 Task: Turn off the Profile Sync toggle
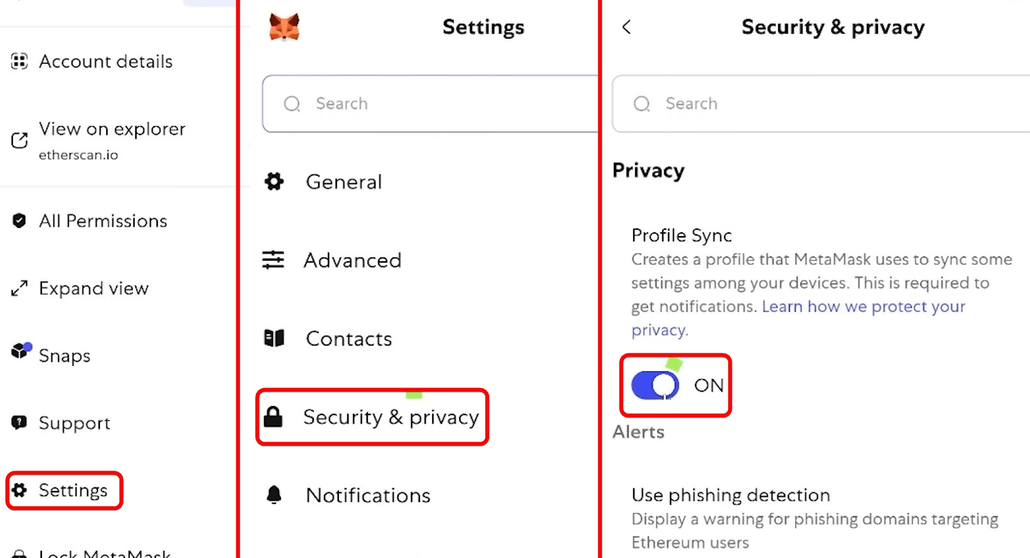click(655, 386)
